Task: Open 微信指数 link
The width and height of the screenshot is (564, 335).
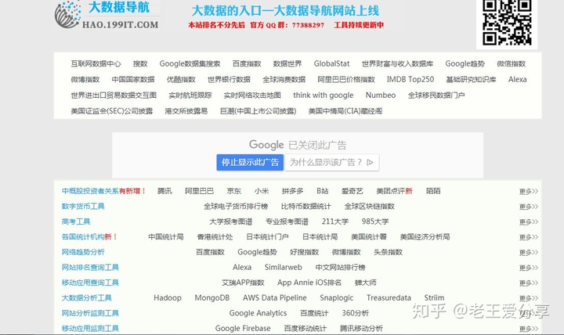Action: (512, 63)
